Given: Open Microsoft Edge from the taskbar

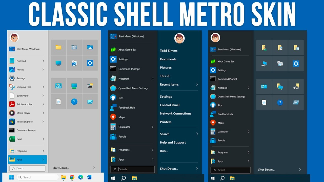Looking at the screenshot, I should [x=80, y=177].
